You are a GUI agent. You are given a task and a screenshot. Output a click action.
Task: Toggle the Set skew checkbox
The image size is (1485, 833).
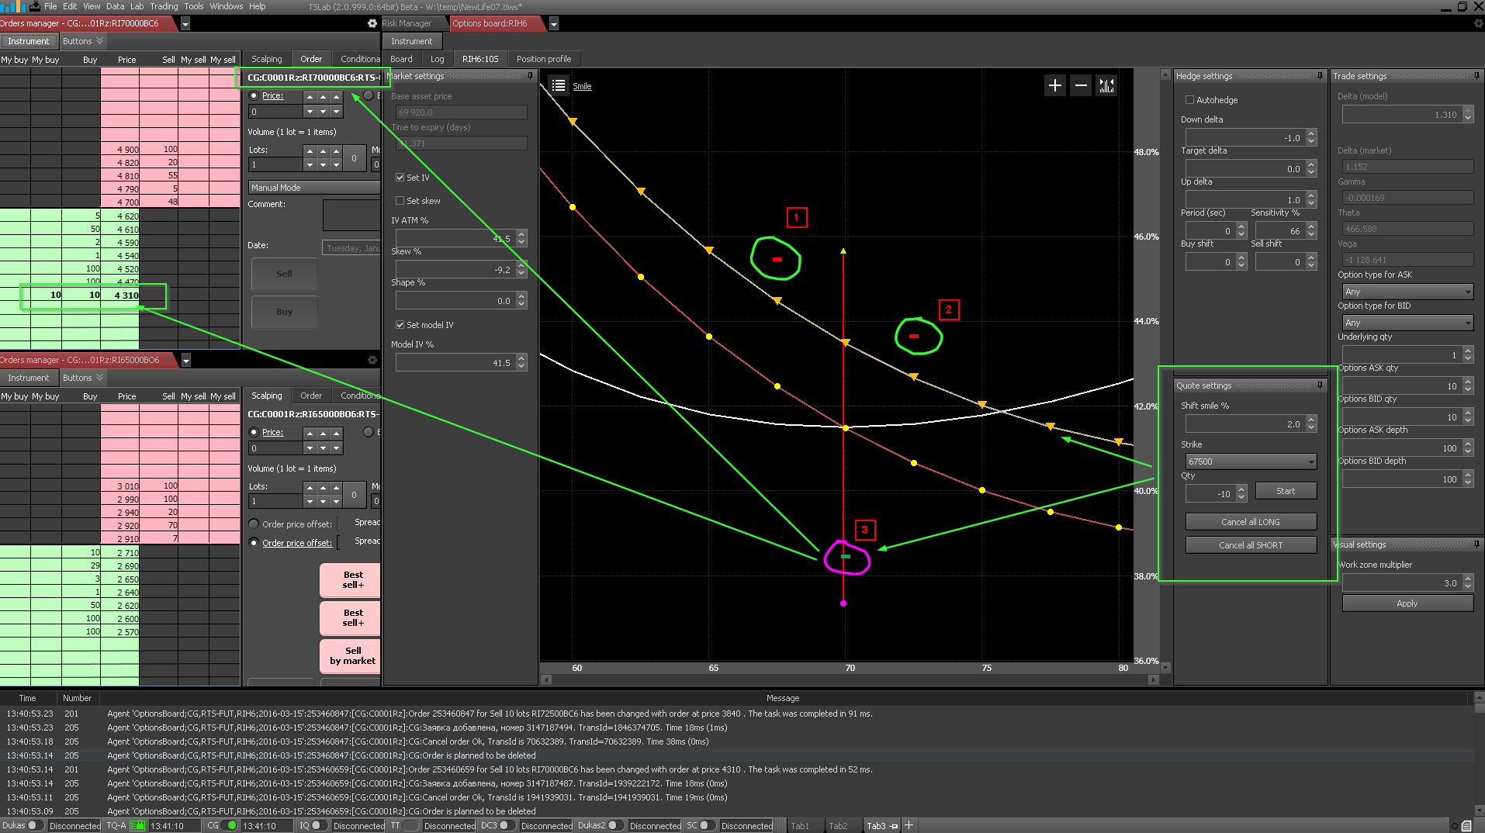(x=400, y=201)
